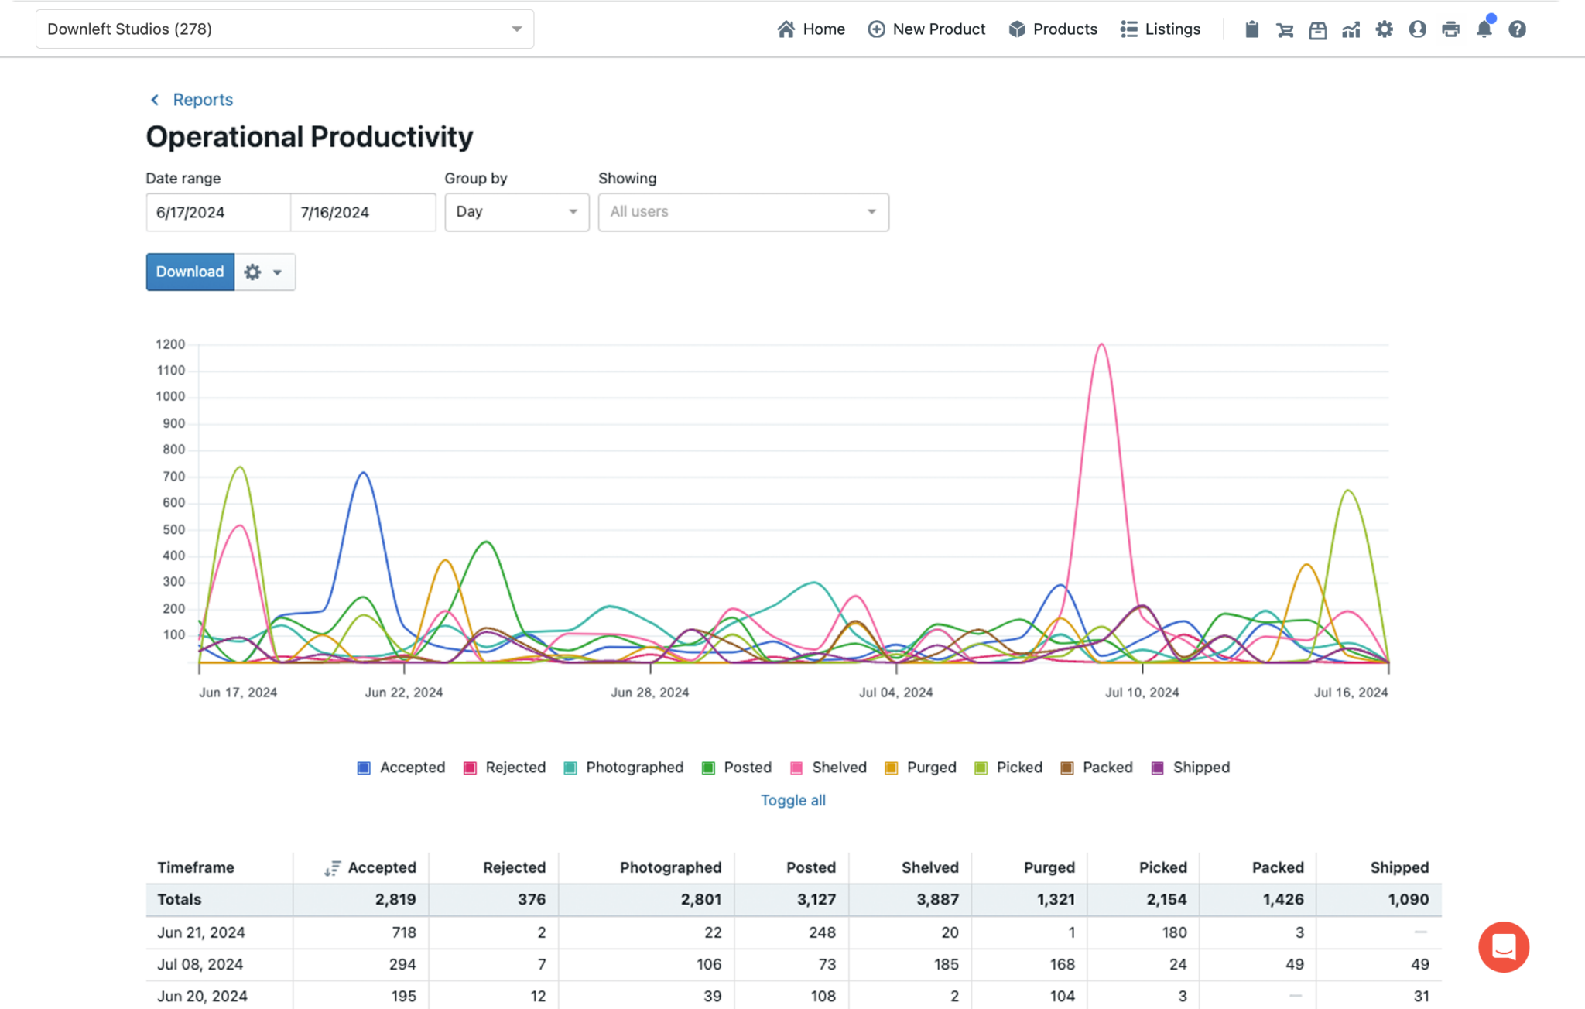Select the Listings menu item
This screenshot has height=1009, width=1585.
point(1160,29)
